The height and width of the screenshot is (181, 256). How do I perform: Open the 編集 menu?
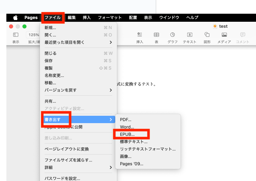[x=72, y=17]
